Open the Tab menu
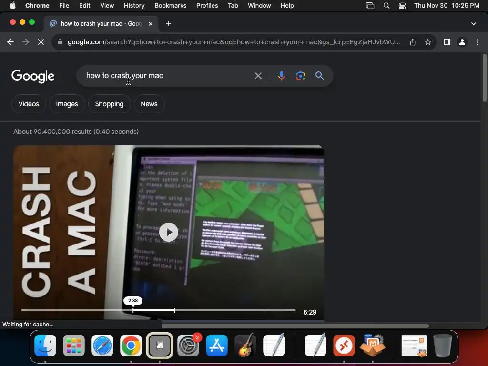The width and height of the screenshot is (488, 366). coord(233,6)
